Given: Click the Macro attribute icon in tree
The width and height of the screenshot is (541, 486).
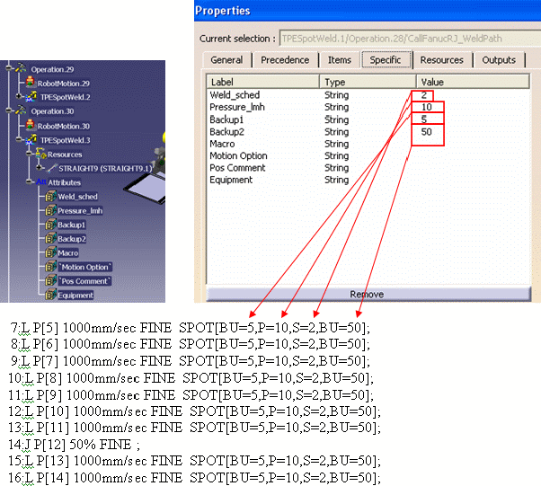Looking at the screenshot, I should tap(50, 253).
